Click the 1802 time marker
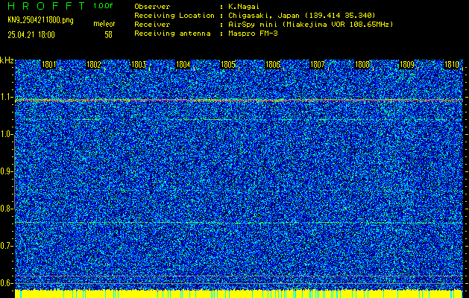469x298 pixels. pos(93,65)
